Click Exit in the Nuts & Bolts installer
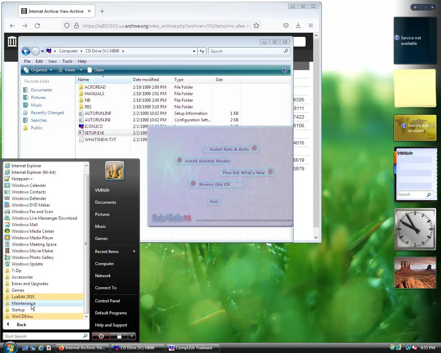The image size is (441, 353). click(x=214, y=202)
